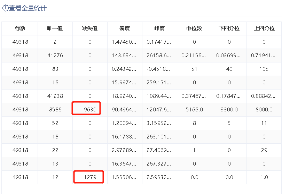The width and height of the screenshot is (282, 194).
Task: Click the upper quartile cell 8000.0
Action: 264,110
